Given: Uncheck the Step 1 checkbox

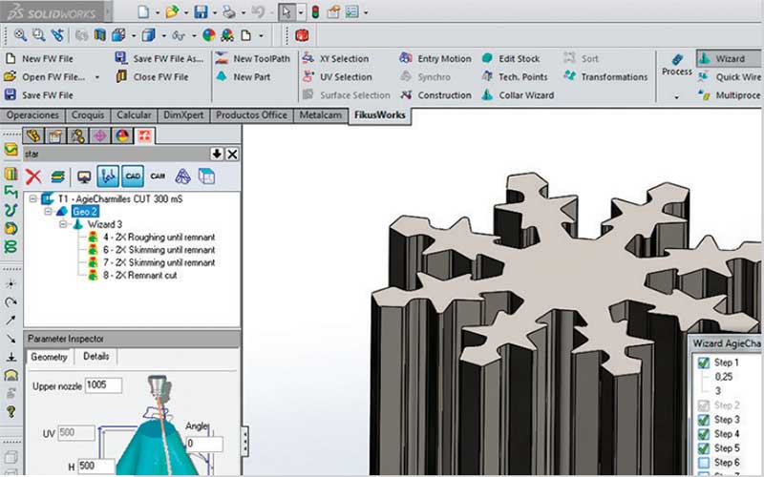Looking at the screenshot, I should point(703,363).
